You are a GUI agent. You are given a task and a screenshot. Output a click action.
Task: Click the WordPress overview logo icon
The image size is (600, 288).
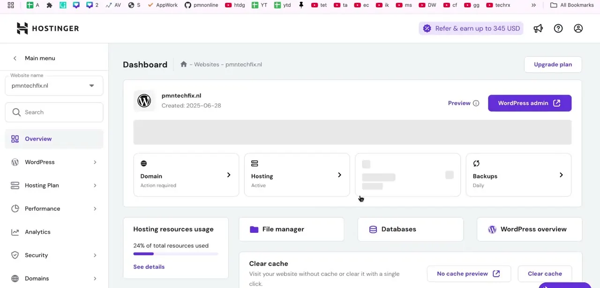492,230
